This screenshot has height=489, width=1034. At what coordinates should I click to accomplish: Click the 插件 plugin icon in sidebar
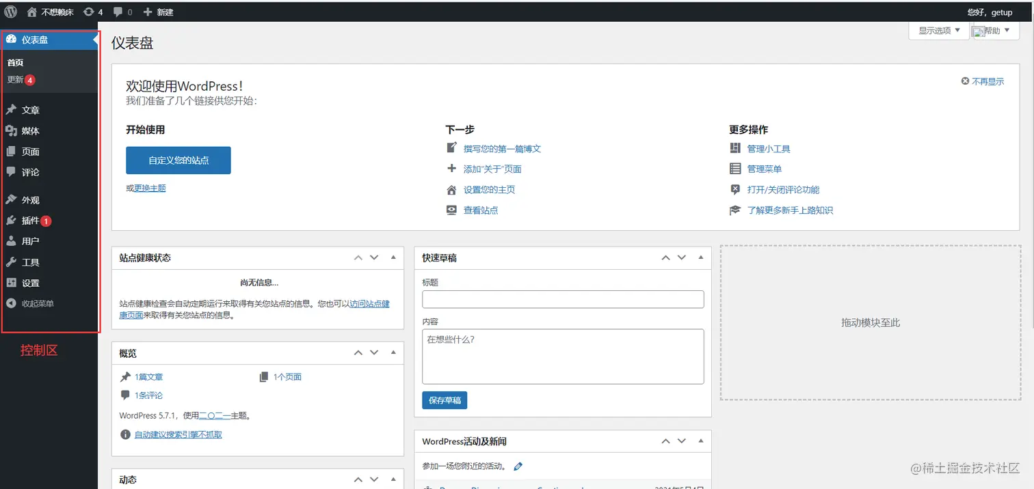pyautogui.click(x=11, y=221)
